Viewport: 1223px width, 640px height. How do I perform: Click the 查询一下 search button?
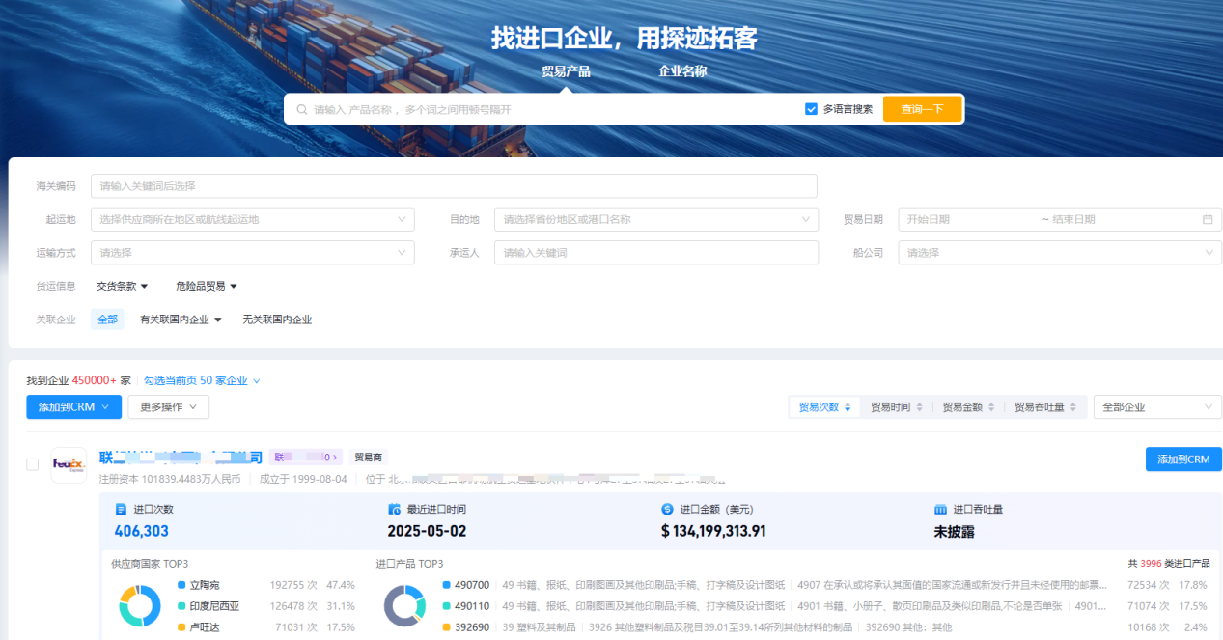[922, 109]
